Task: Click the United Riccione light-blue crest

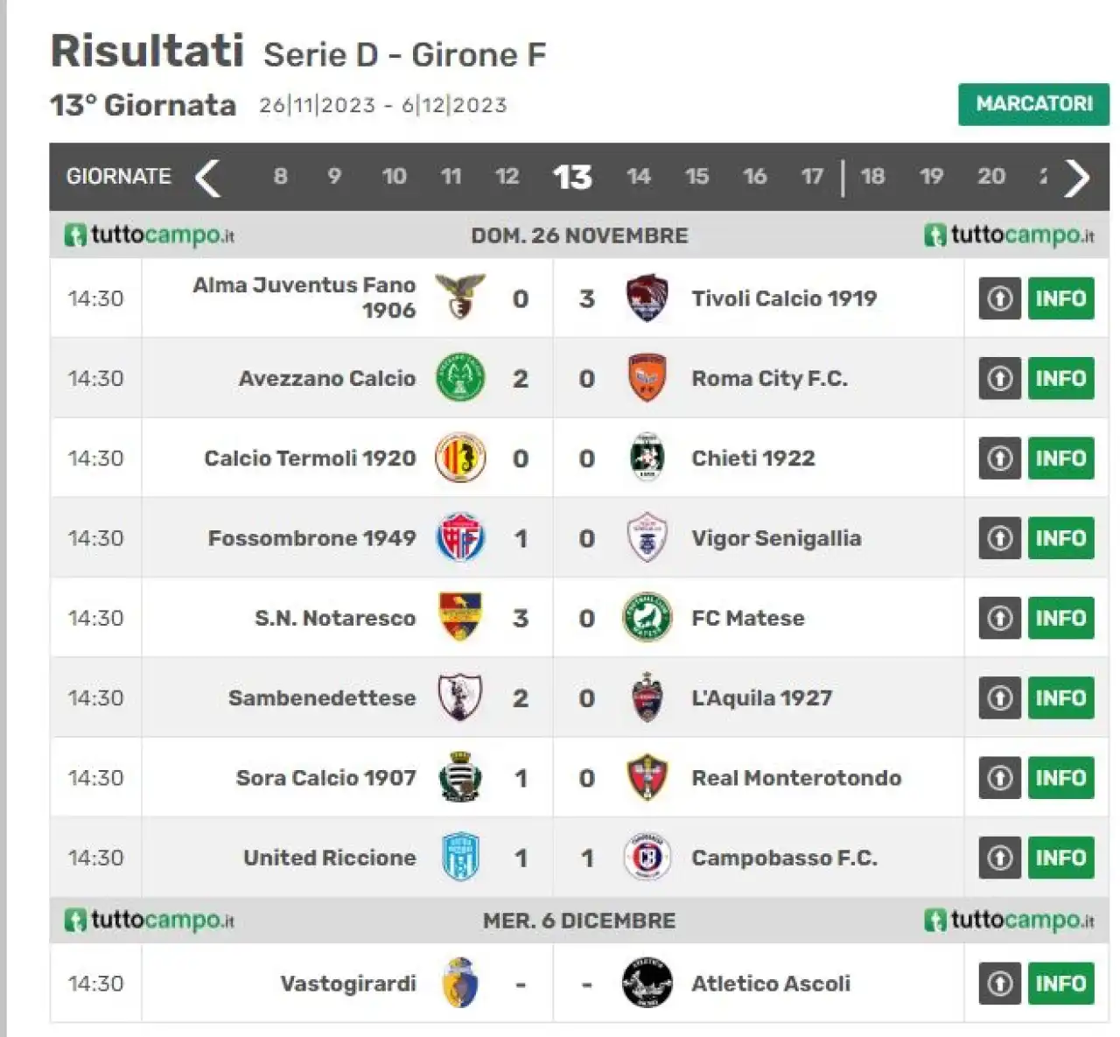Action: (x=460, y=858)
